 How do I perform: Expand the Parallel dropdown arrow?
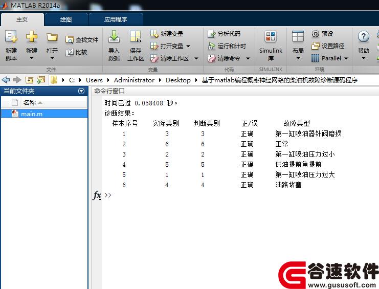[346, 58]
